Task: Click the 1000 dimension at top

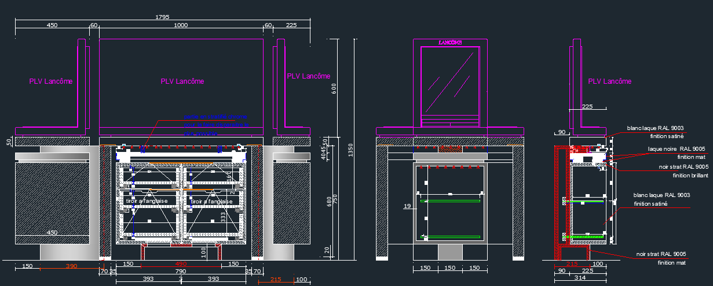Action: point(181,25)
